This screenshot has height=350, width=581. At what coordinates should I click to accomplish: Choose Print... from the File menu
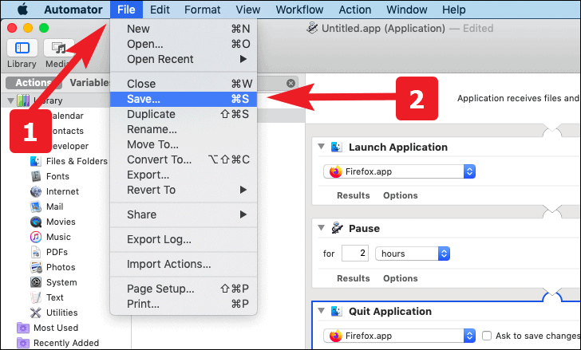184,304
